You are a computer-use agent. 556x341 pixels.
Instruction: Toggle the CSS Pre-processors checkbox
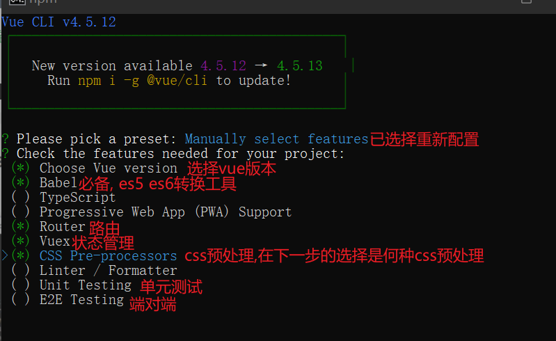pyautogui.click(x=21, y=256)
